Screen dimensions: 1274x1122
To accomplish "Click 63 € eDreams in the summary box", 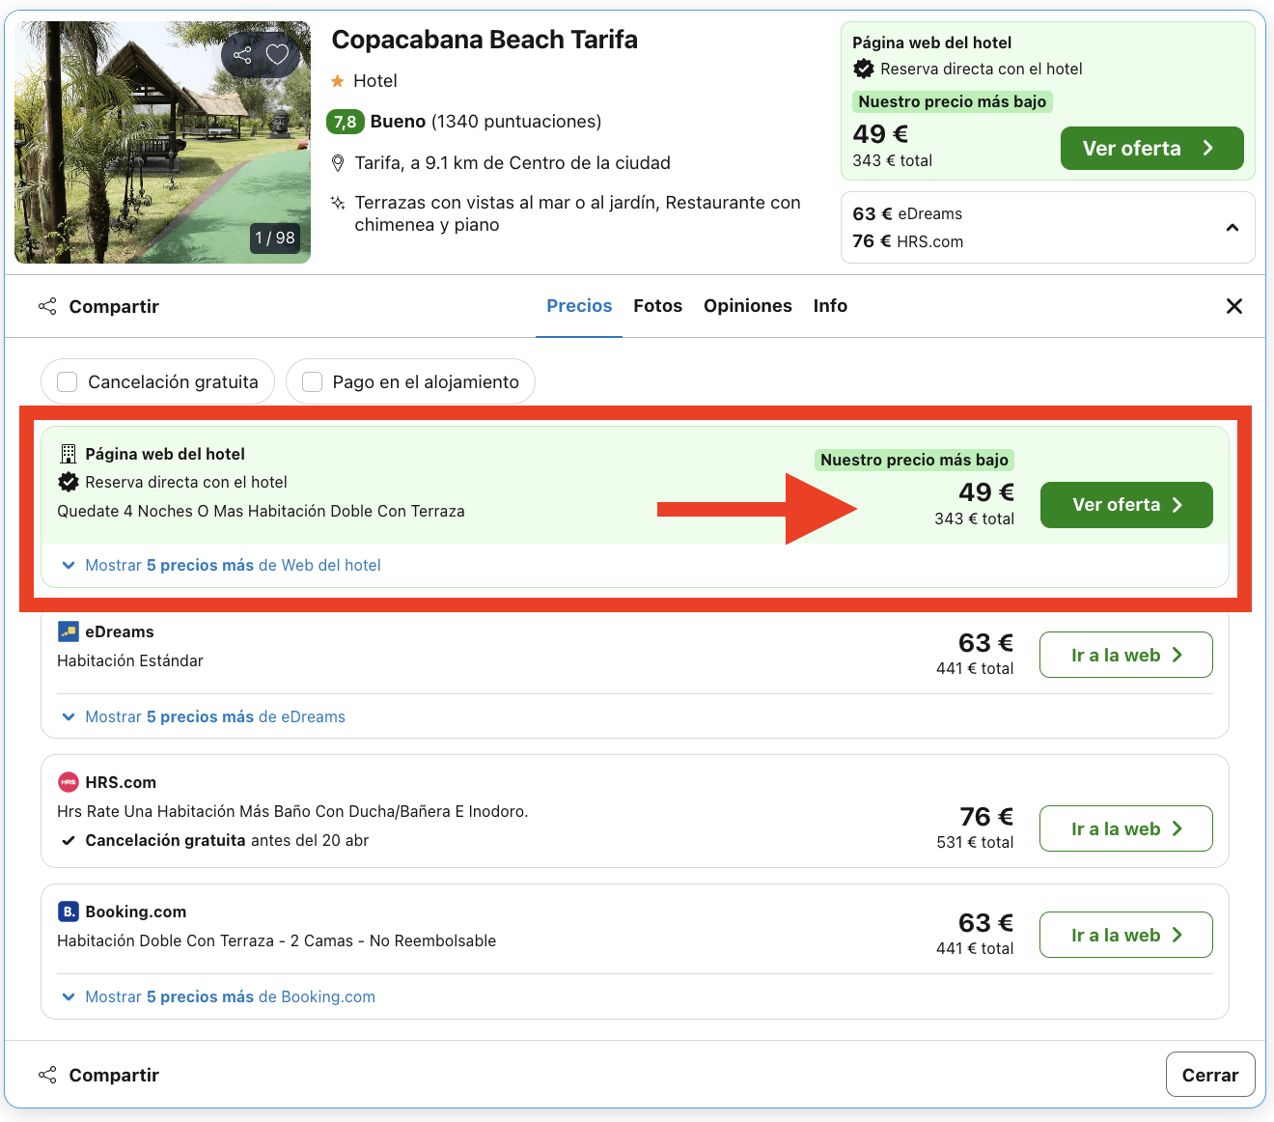I will 907,213.
